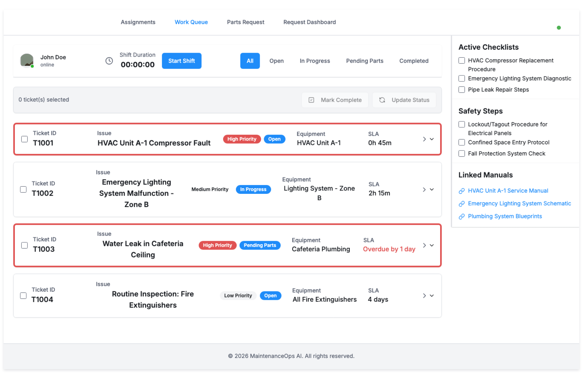Click the Mark Complete checkbox icon

click(311, 100)
